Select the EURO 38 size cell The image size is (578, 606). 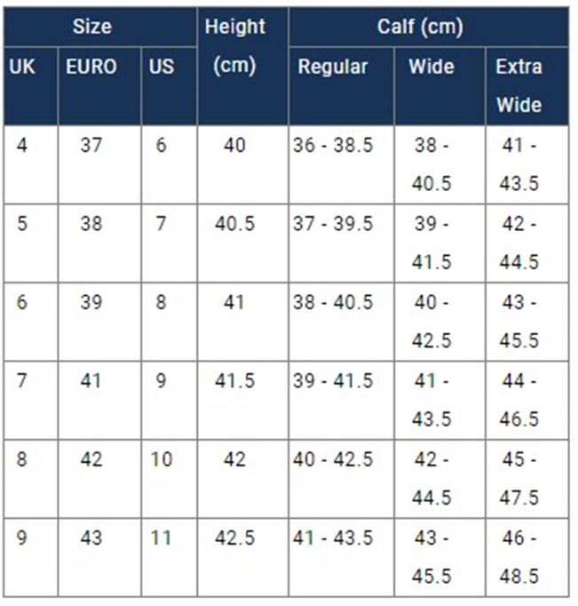point(91,224)
